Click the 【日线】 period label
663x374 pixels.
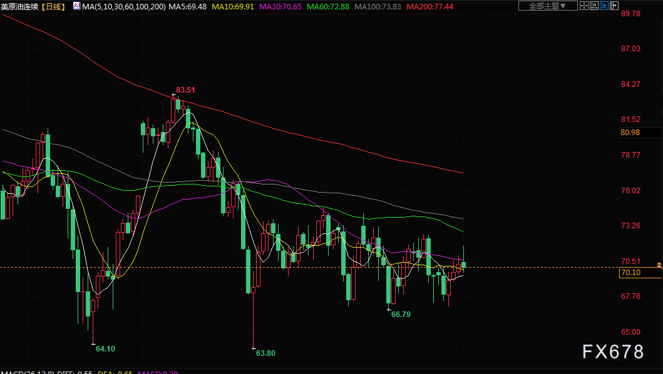pos(54,7)
